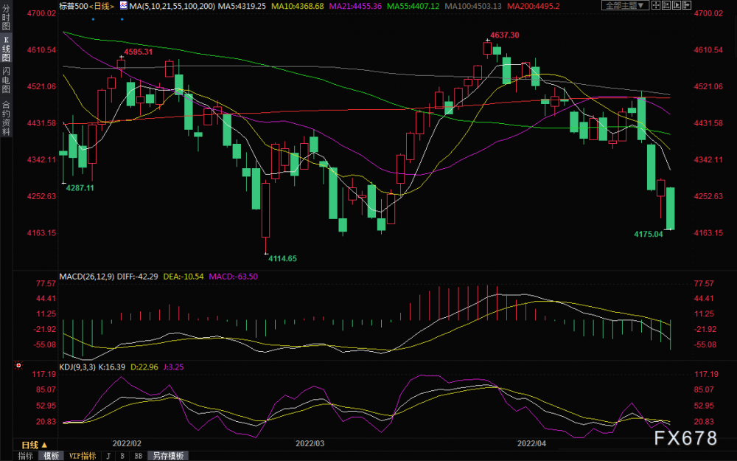
Task: Switch to the 分时图 side tab
Action: 6,17
